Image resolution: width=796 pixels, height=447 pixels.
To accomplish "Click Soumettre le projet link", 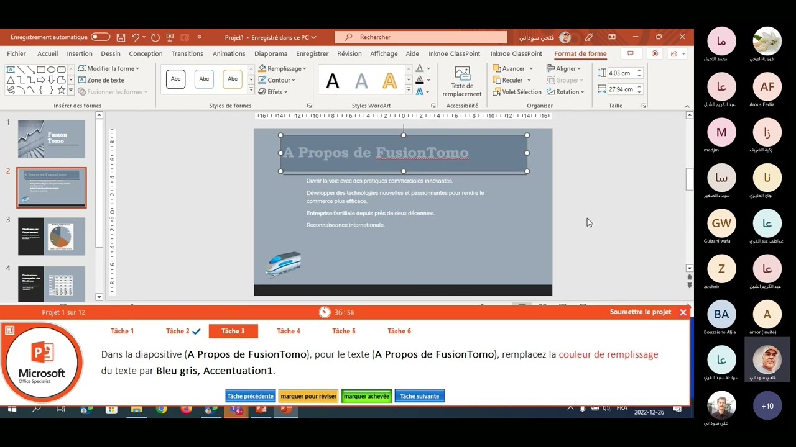I will [x=641, y=312].
